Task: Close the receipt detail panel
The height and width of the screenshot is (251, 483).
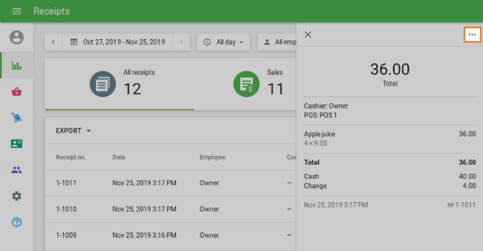Action: 308,35
